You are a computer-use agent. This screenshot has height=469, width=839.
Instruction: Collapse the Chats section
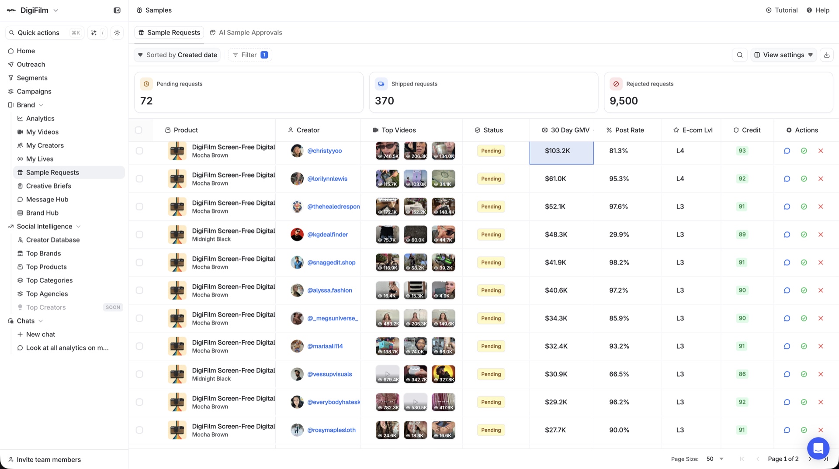(41, 321)
